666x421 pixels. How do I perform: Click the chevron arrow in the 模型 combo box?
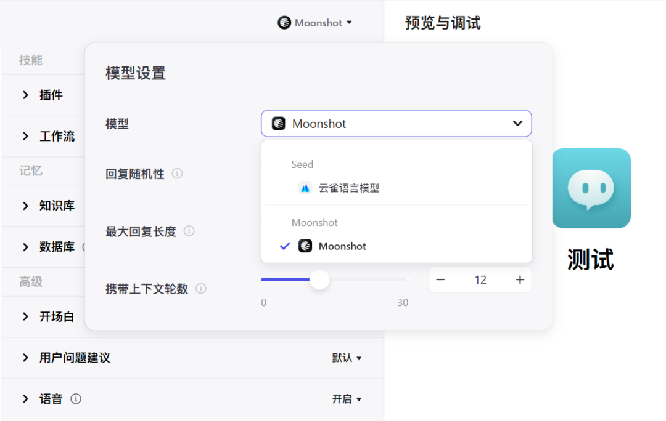pyautogui.click(x=517, y=123)
